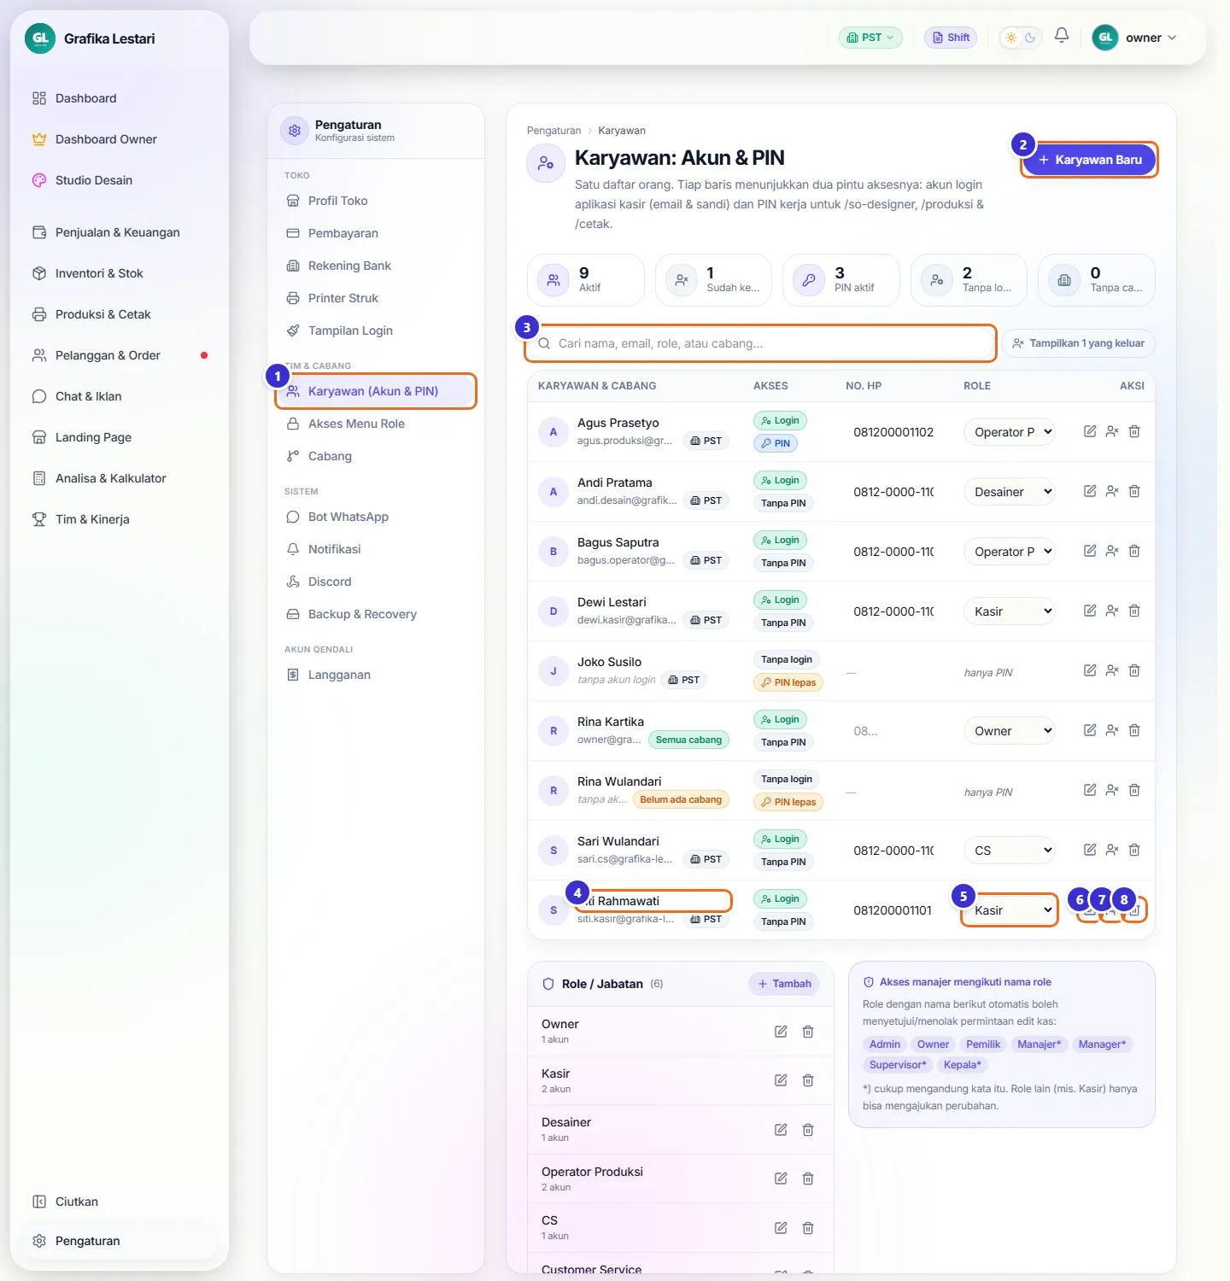Go to Cabang settings page
The height and width of the screenshot is (1281, 1230).
pos(376,456)
